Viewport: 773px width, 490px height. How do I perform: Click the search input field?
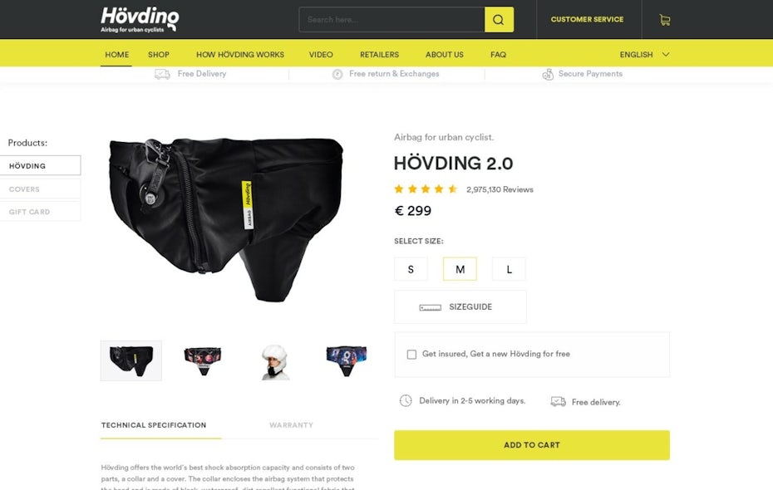coord(391,20)
